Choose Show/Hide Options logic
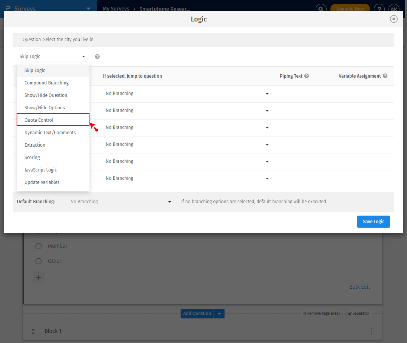This screenshot has height=343, width=407. (x=53, y=107)
